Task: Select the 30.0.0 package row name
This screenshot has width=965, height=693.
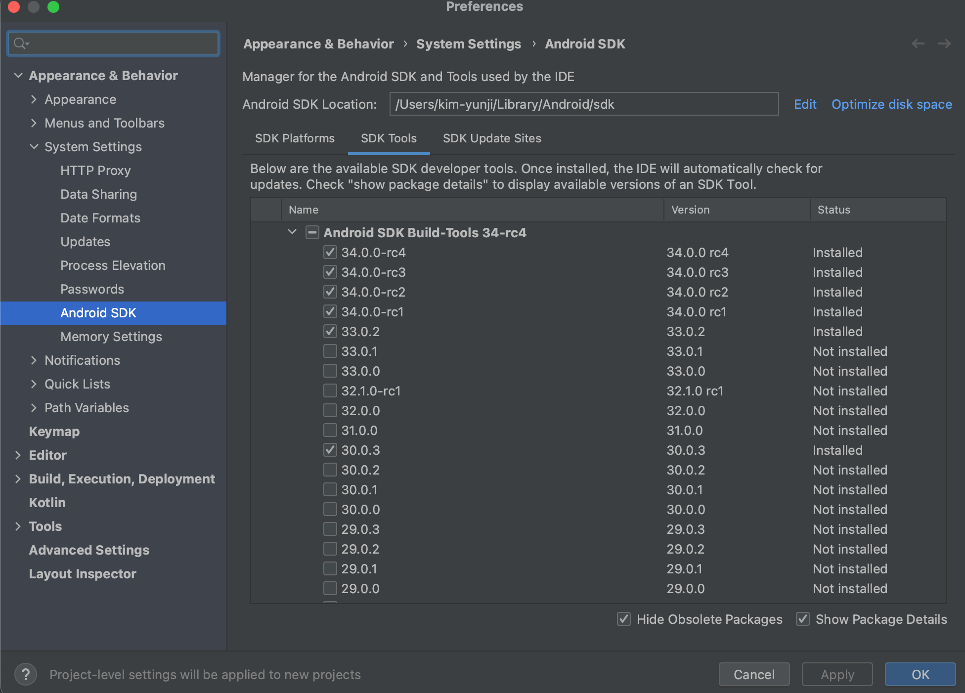Action: pyautogui.click(x=360, y=510)
